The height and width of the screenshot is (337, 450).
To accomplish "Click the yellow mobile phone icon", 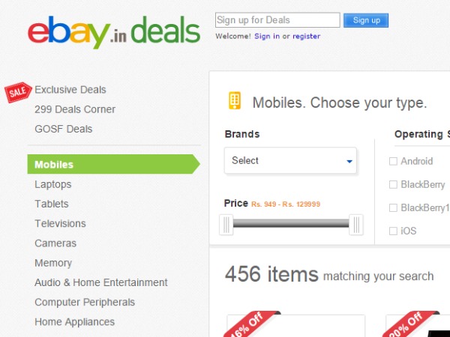I will pos(235,101).
